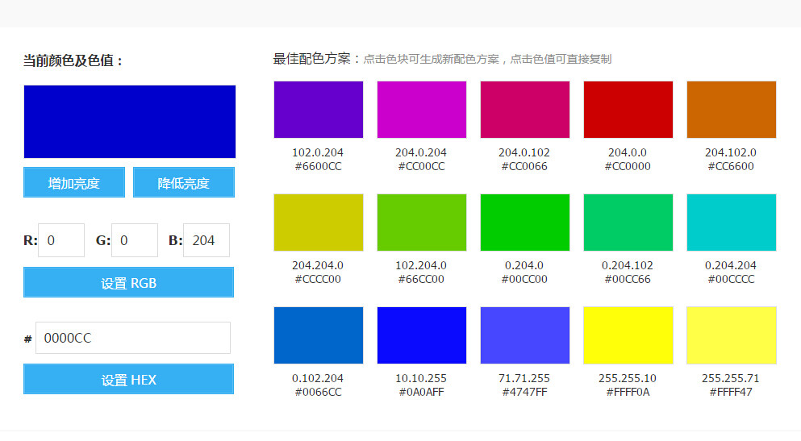Click the large current color preview block
The height and width of the screenshot is (441, 801).
coord(130,122)
